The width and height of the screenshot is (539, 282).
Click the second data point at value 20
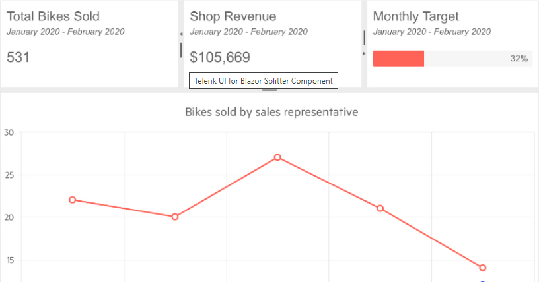[175, 217]
